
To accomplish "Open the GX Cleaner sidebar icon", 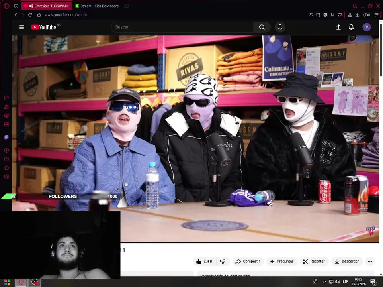I will pos(7,107).
